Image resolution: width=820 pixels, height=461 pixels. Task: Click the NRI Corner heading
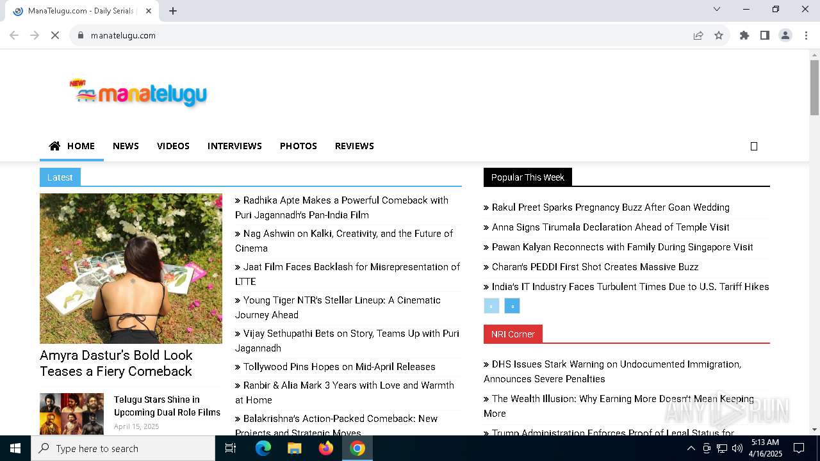tap(513, 334)
